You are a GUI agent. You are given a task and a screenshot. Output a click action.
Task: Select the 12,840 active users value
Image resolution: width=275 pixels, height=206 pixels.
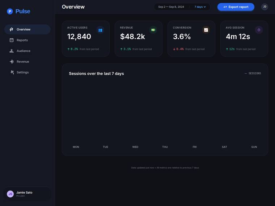pos(79,37)
